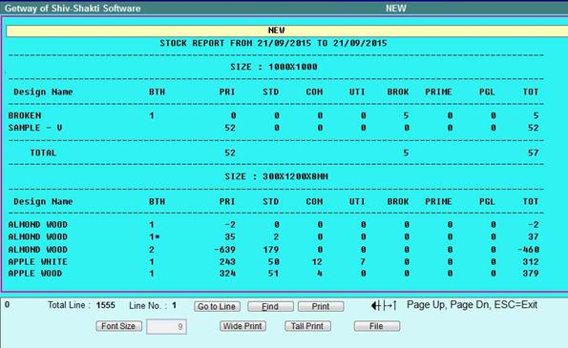
Task: Select the SAMPLE - V row
Action: point(274,128)
